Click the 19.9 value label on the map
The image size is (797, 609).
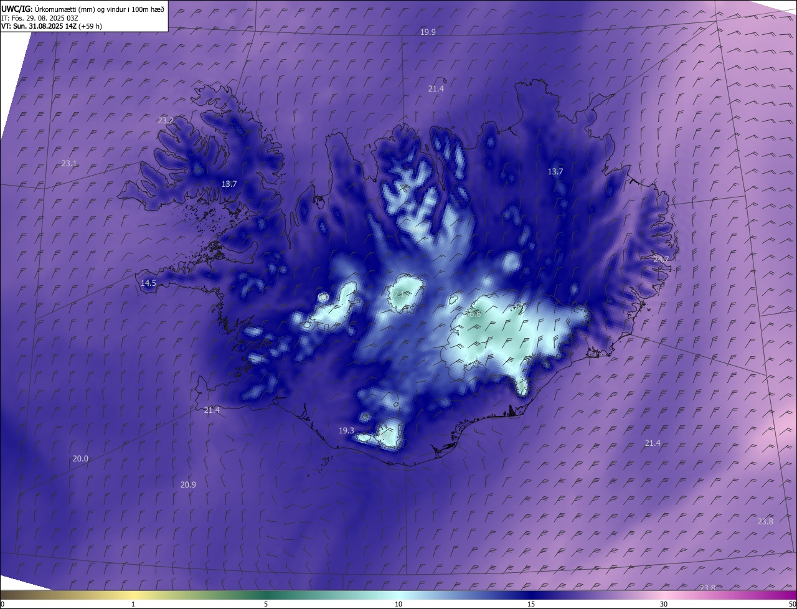pyautogui.click(x=428, y=32)
